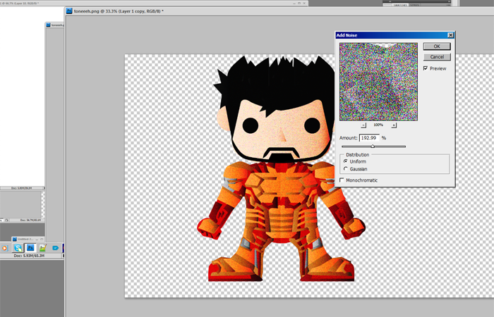Toggle the Preview checkbox
This screenshot has height=317, width=494.
coord(426,68)
